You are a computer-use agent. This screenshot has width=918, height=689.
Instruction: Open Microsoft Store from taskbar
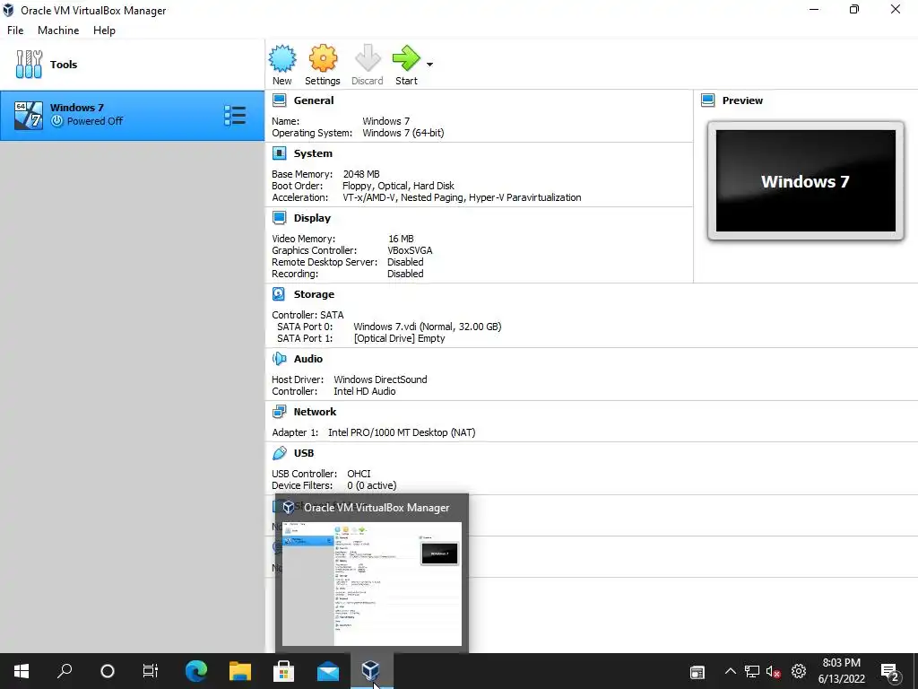(x=284, y=671)
